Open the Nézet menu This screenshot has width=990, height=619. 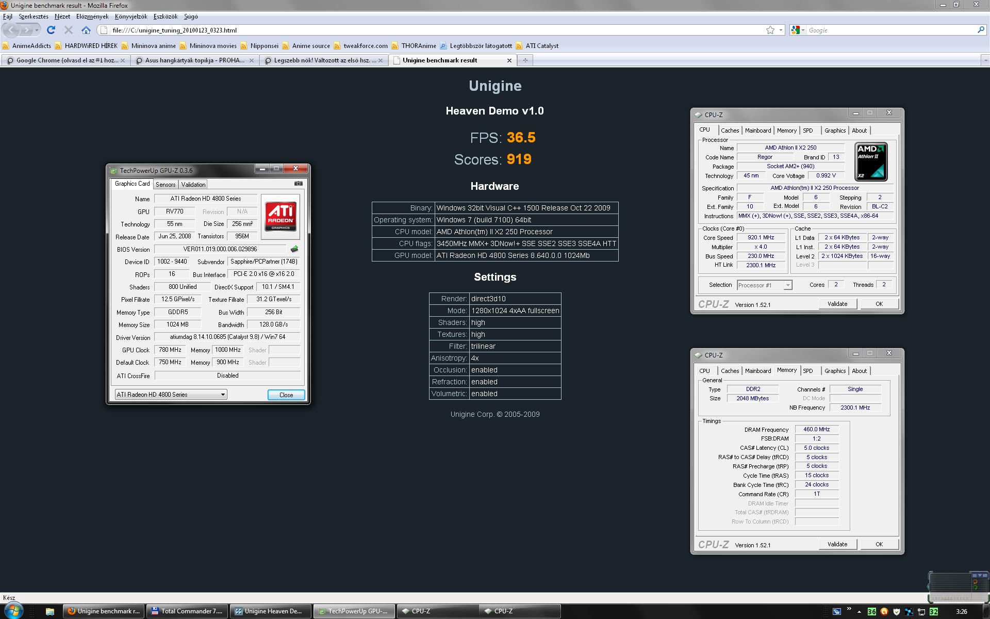(62, 17)
